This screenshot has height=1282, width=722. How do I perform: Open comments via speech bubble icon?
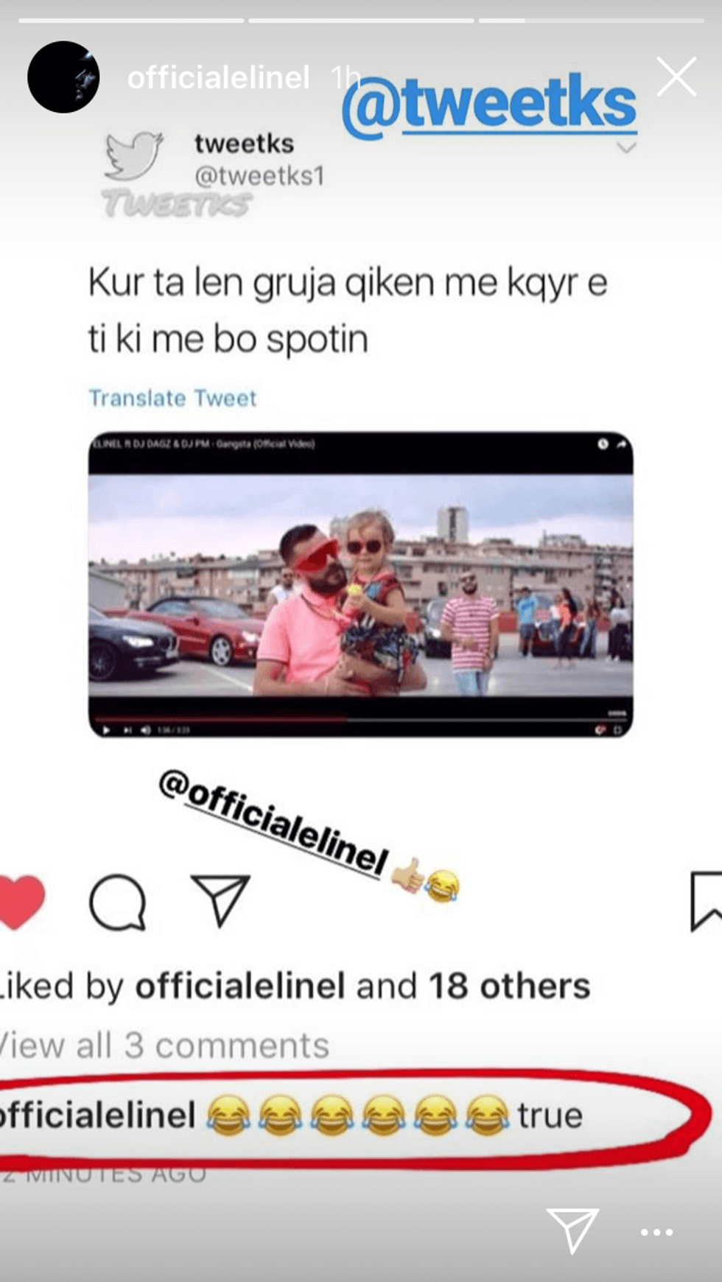tap(117, 902)
